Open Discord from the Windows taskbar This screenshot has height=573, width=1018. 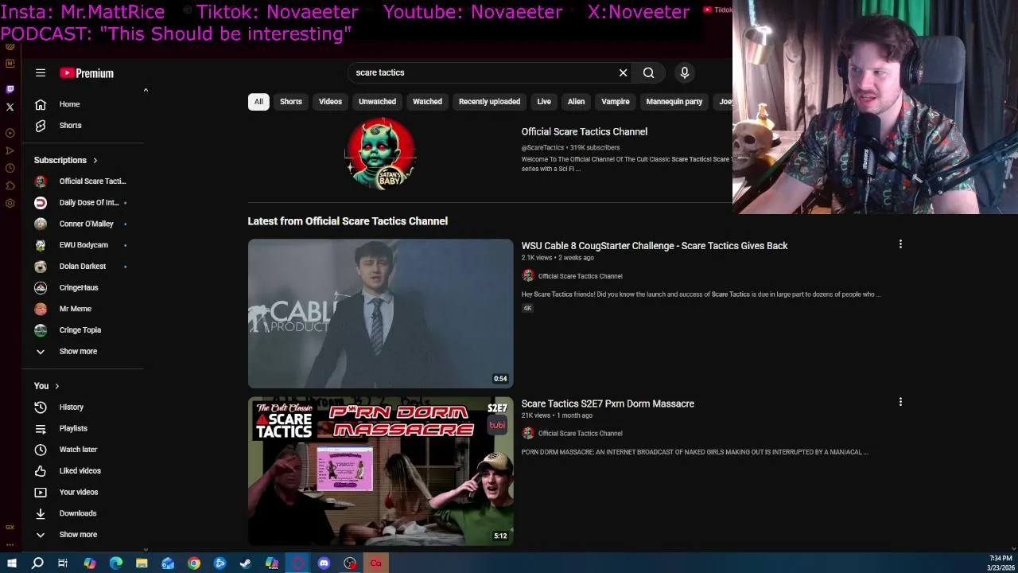click(324, 563)
